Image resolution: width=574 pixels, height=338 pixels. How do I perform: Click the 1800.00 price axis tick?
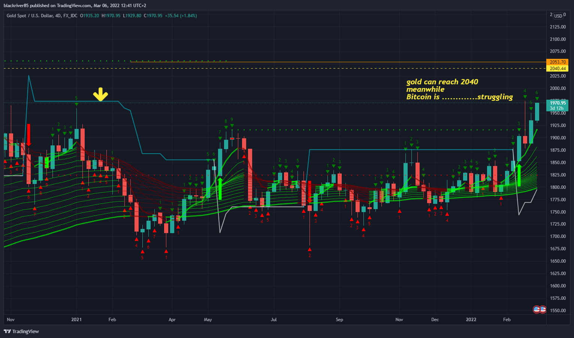pyautogui.click(x=558, y=187)
